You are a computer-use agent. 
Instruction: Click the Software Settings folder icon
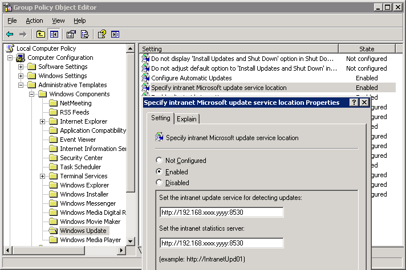pyautogui.click(x=31, y=67)
